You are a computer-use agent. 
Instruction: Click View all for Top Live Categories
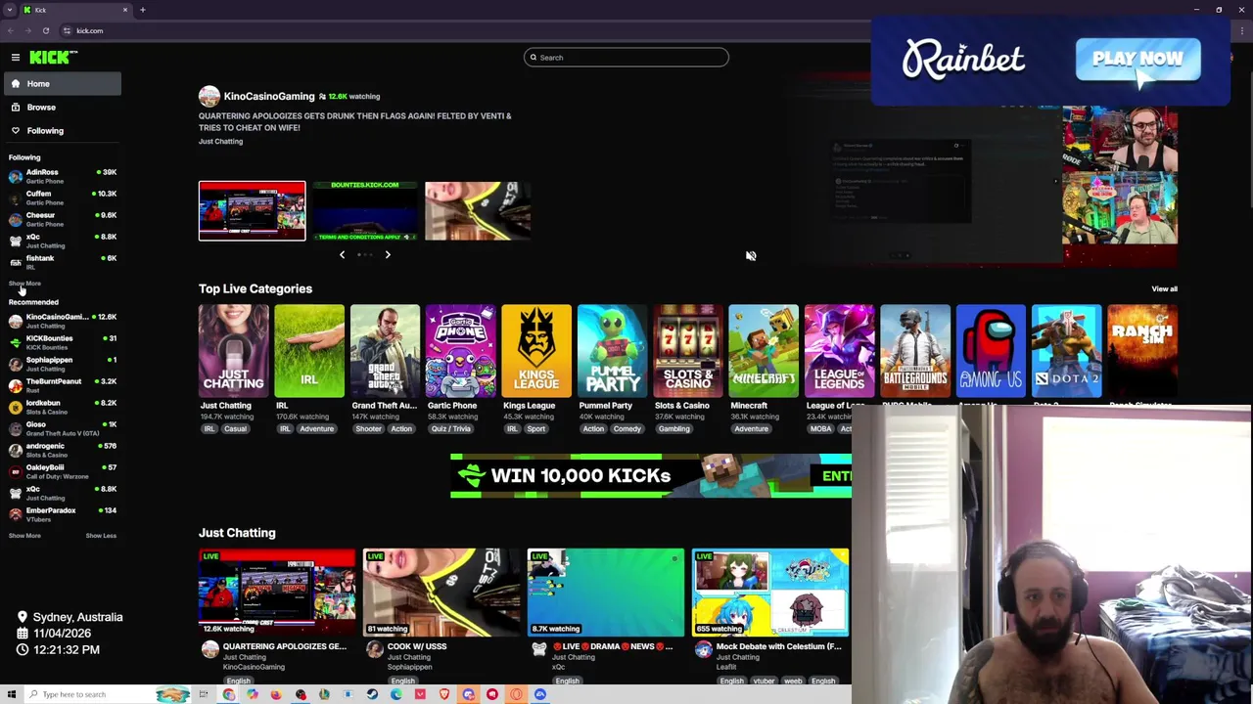click(x=1164, y=289)
